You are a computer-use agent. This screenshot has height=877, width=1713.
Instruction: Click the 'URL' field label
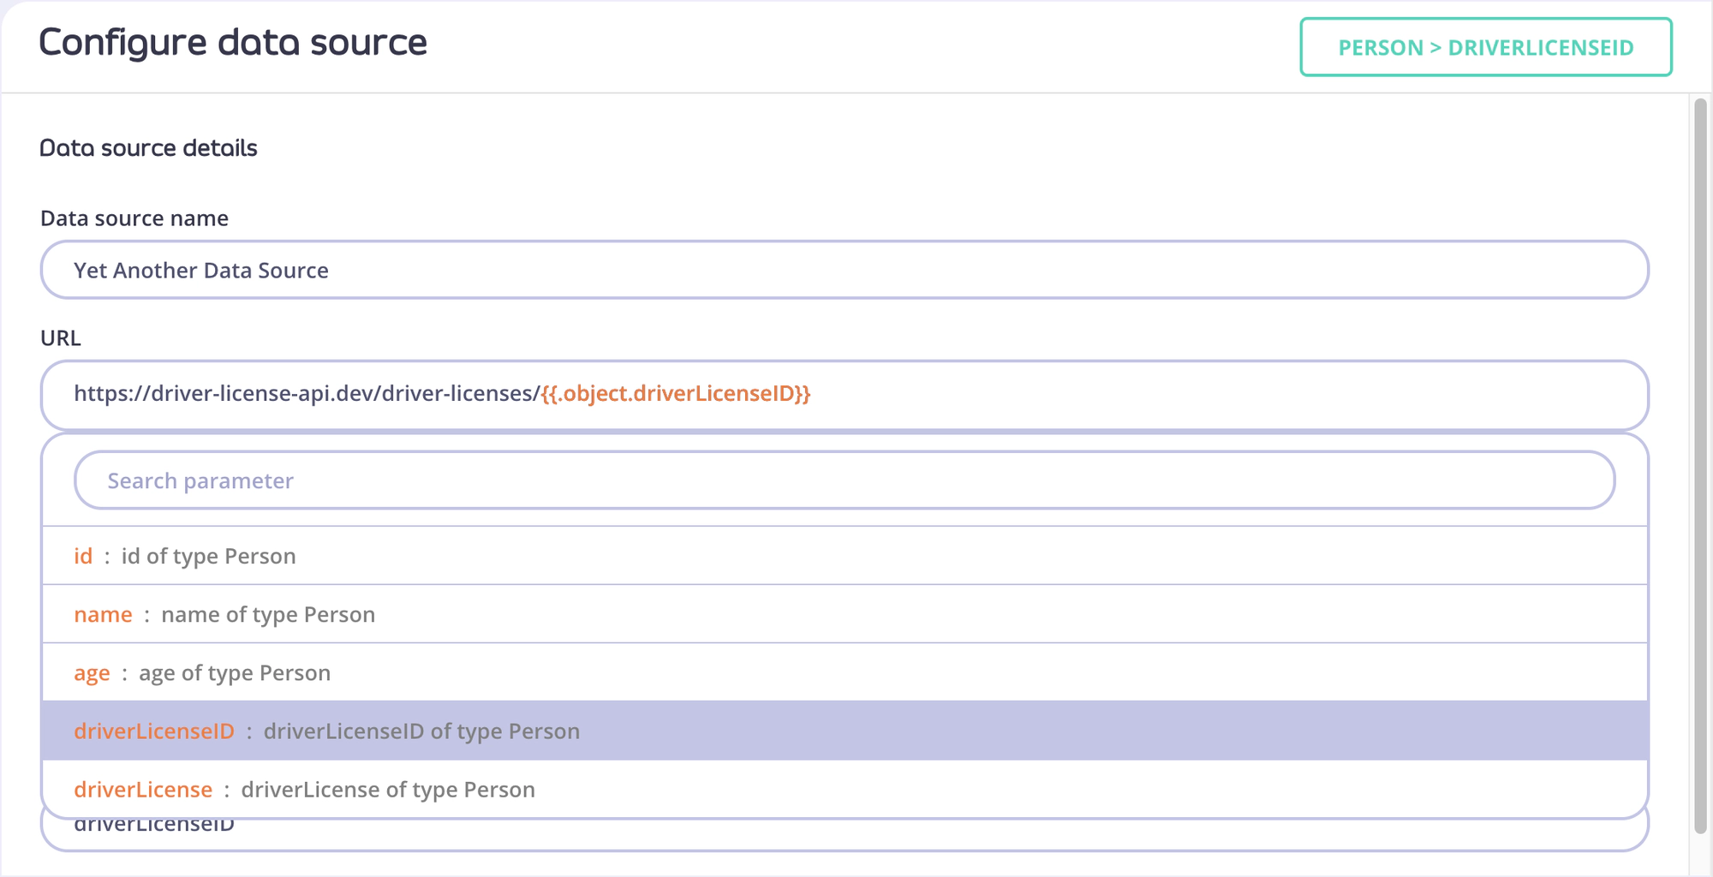[59, 337]
